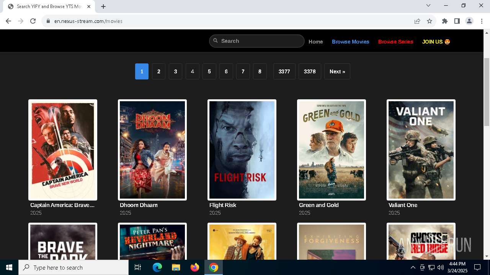Open the Browse Series menu link

tap(396, 42)
